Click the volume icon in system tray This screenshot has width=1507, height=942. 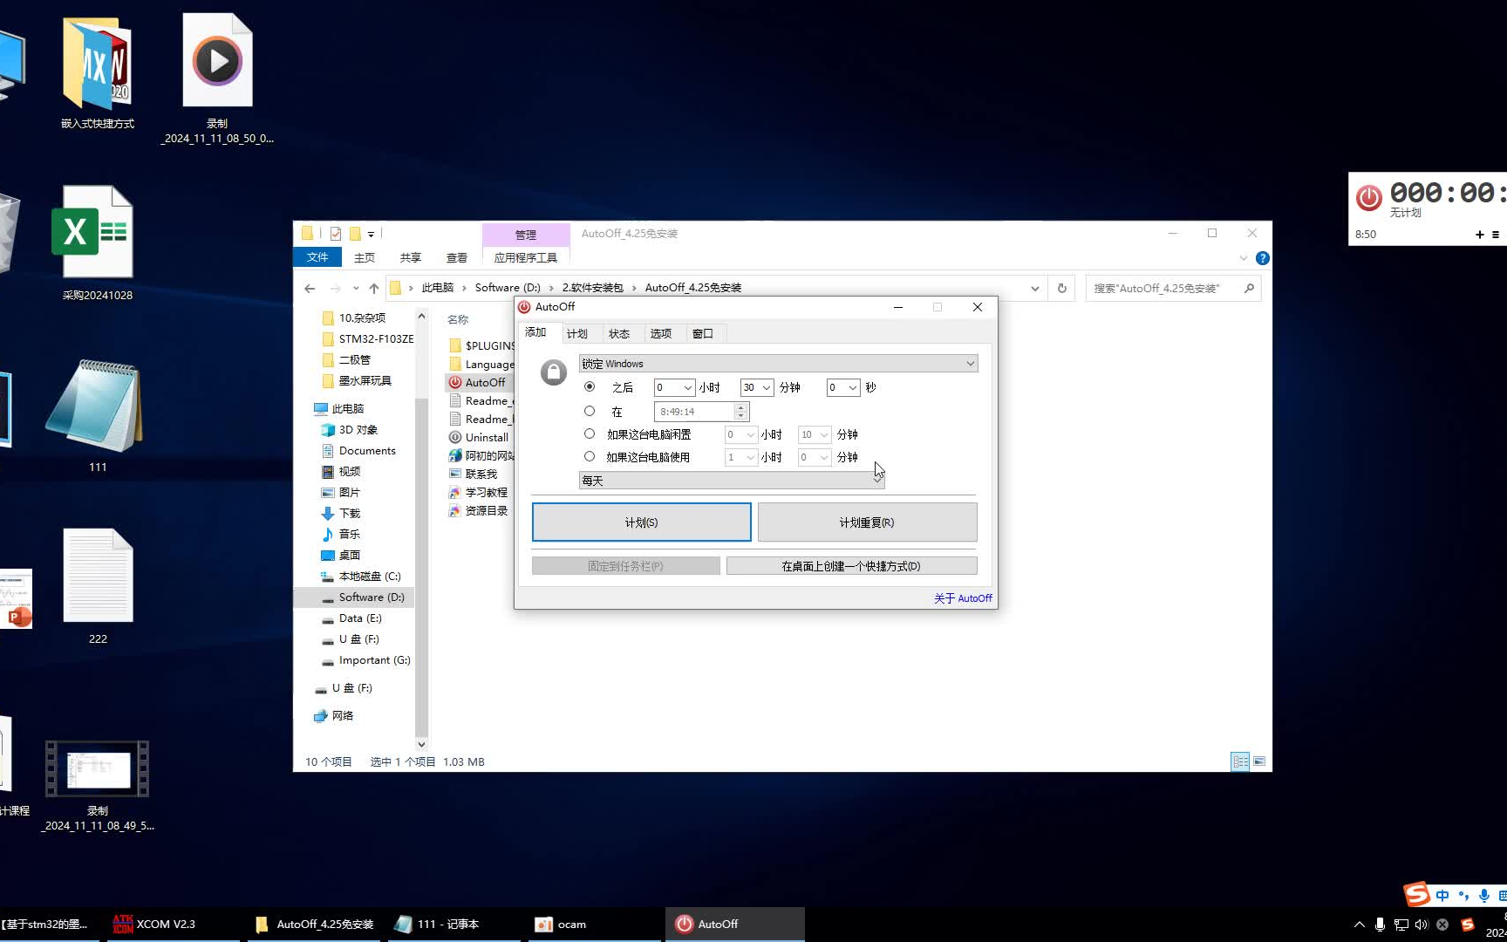(x=1422, y=924)
